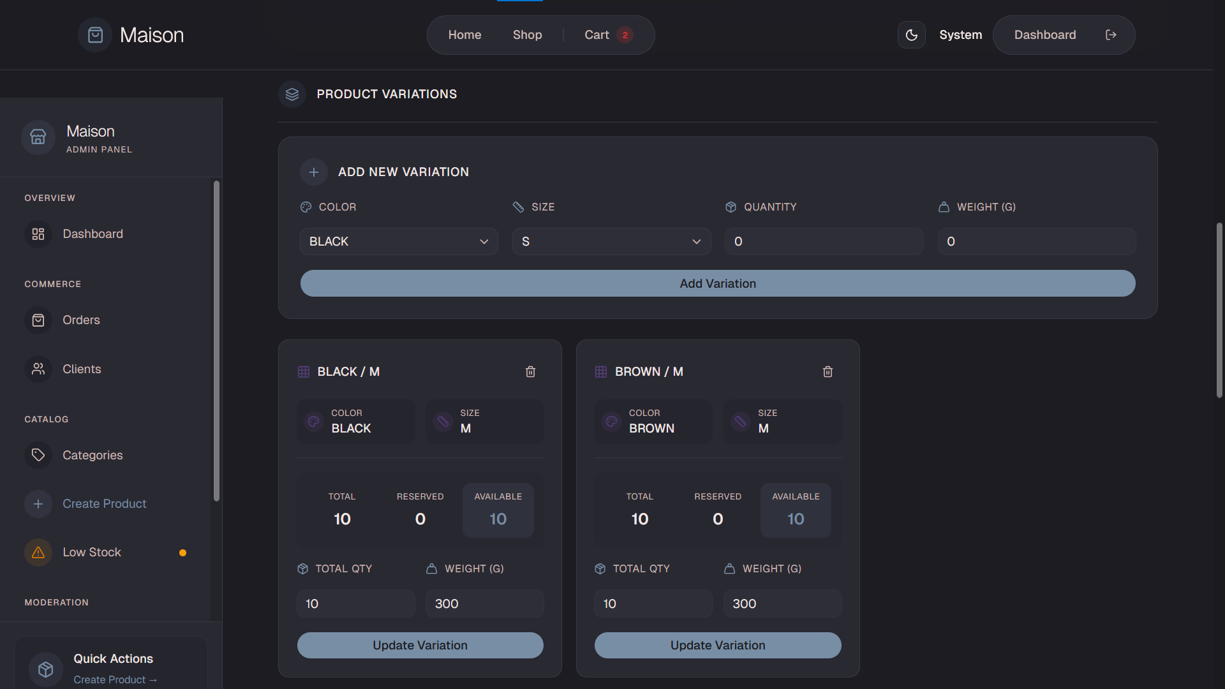Focus the new variation WEIGHT (G) field
Screen dimensions: 1225x689
point(1036,242)
